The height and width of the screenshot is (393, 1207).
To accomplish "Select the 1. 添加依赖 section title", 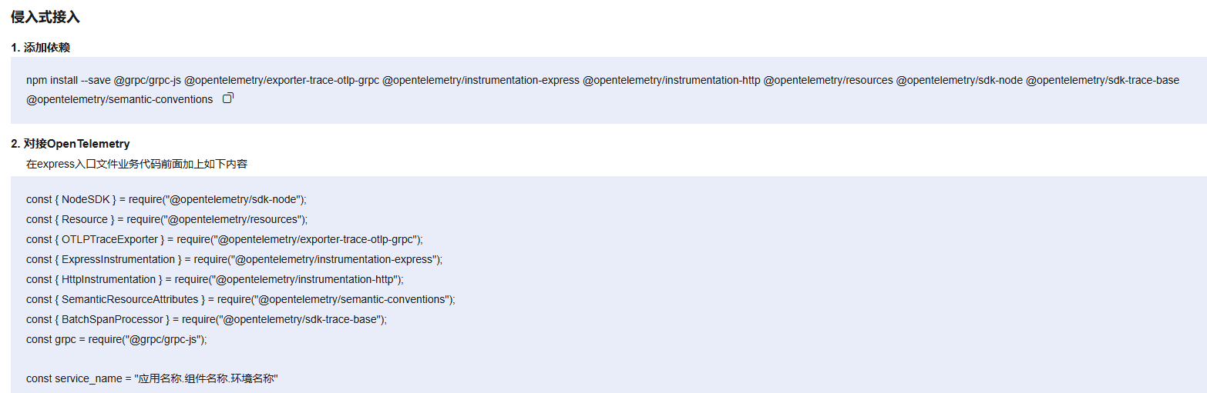I will pyautogui.click(x=41, y=47).
